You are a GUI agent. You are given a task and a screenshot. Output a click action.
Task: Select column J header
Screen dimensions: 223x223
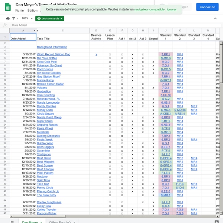click(166, 30)
